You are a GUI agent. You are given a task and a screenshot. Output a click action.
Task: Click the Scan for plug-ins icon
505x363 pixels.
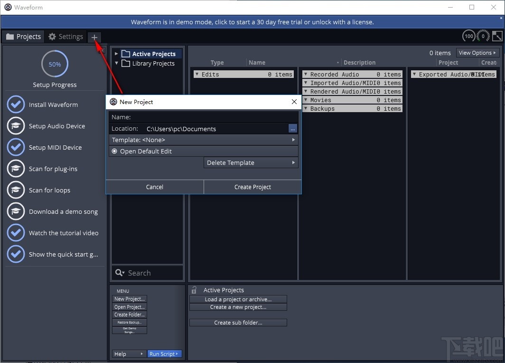tap(16, 169)
